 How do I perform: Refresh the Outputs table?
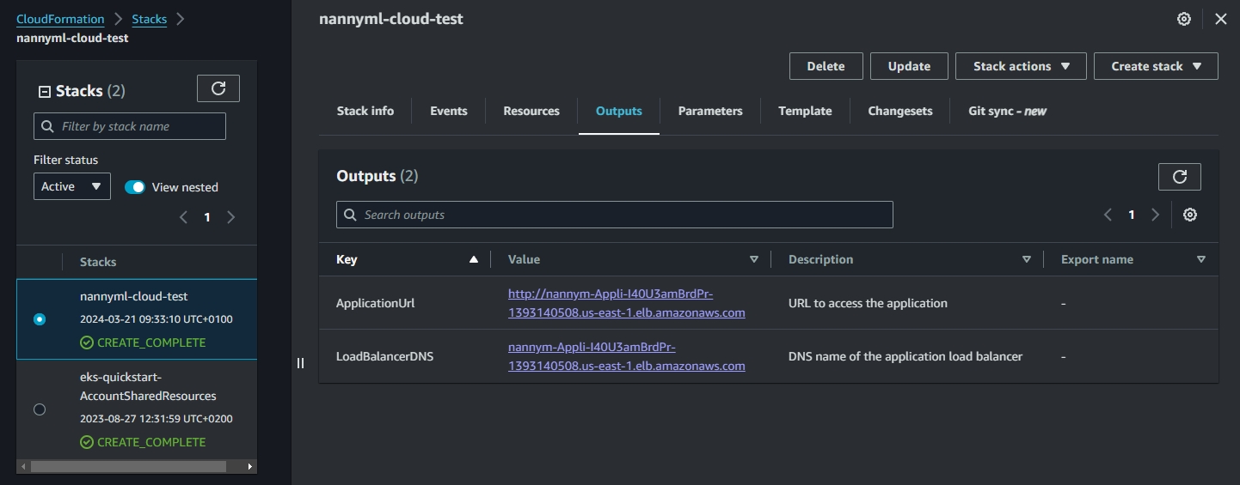pos(1179,176)
